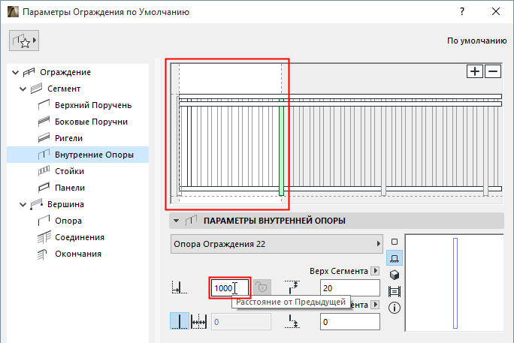Image resolution: width=514 pixels, height=343 pixels.
Task: Toggle the lock next to distance field
Action: (x=262, y=287)
